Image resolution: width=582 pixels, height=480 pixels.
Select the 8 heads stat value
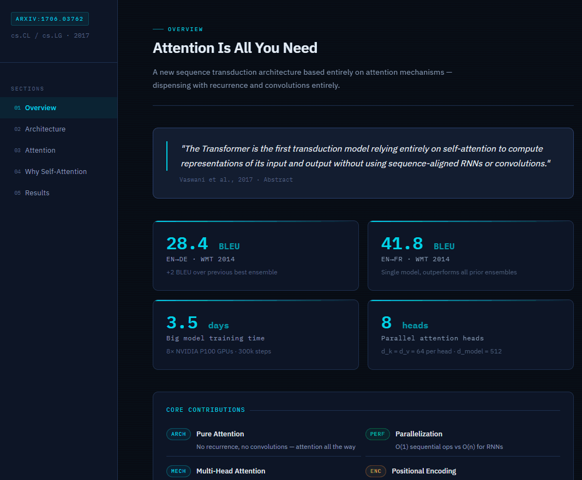click(x=405, y=323)
